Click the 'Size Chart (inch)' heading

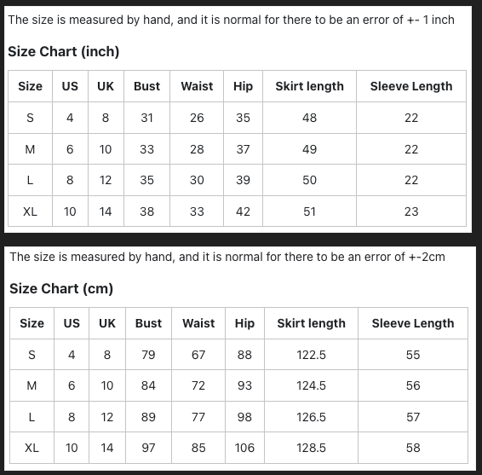(63, 51)
